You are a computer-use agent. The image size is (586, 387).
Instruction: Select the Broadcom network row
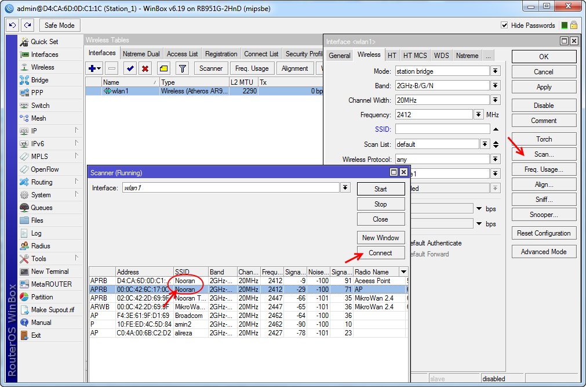(x=248, y=316)
